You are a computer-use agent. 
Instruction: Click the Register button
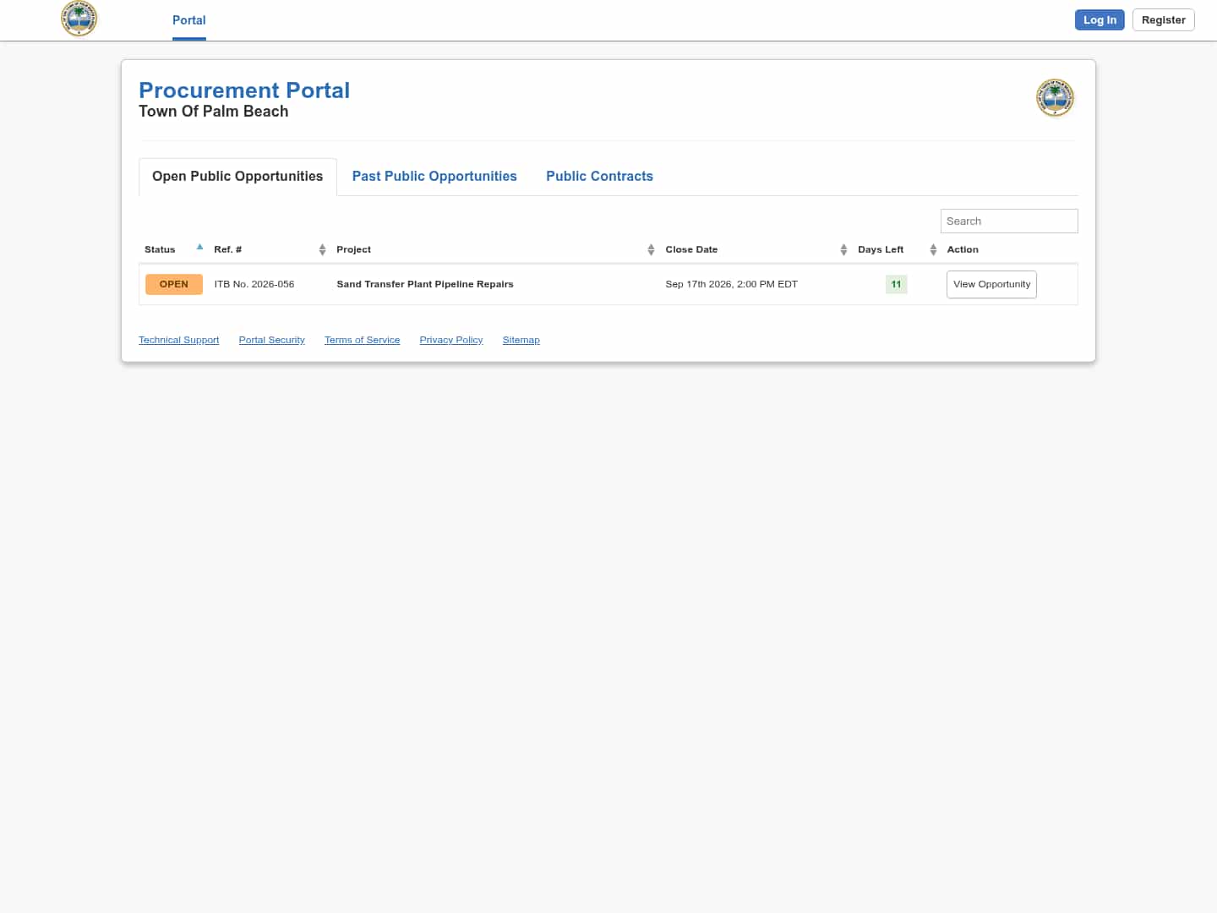click(1163, 20)
